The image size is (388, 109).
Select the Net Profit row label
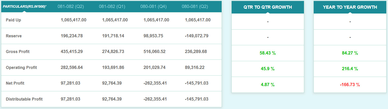(15, 83)
